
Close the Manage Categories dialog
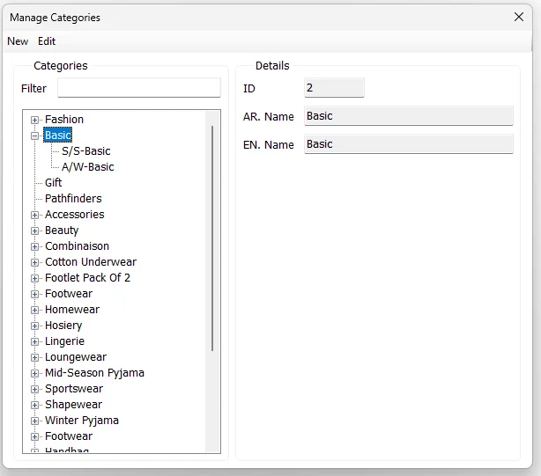pos(519,17)
